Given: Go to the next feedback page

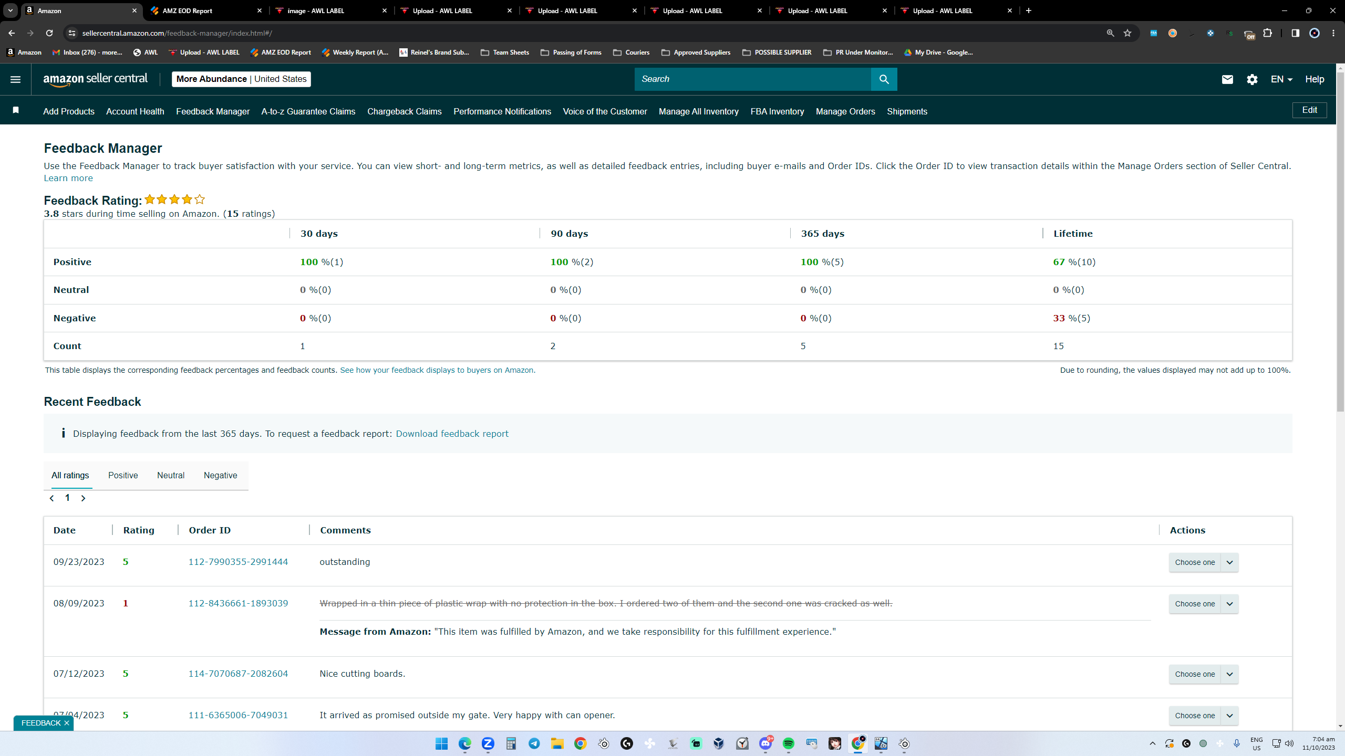Looking at the screenshot, I should tap(83, 498).
